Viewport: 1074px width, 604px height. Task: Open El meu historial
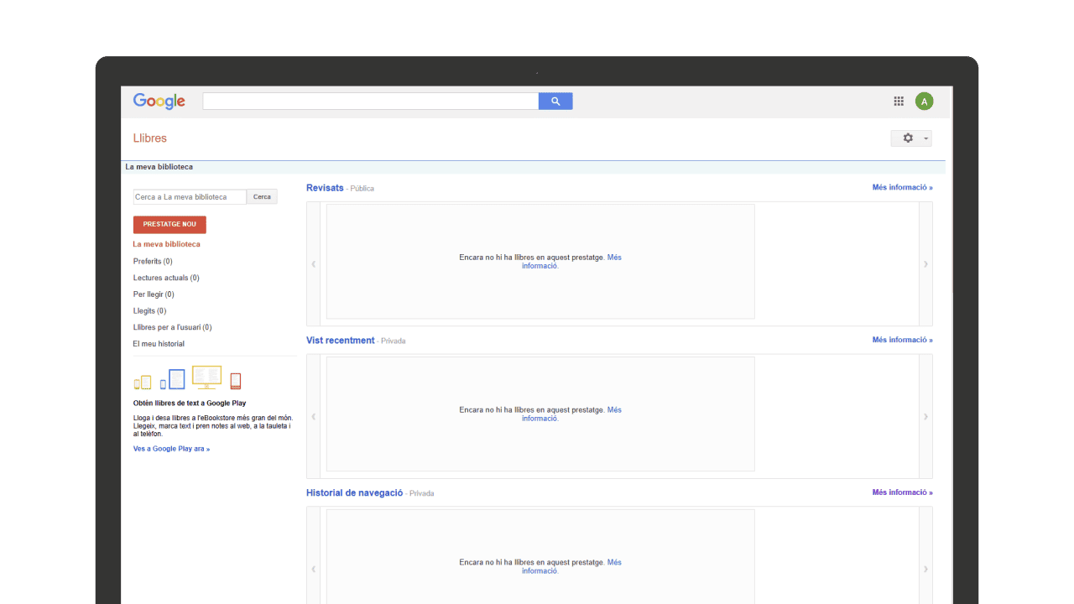(159, 344)
